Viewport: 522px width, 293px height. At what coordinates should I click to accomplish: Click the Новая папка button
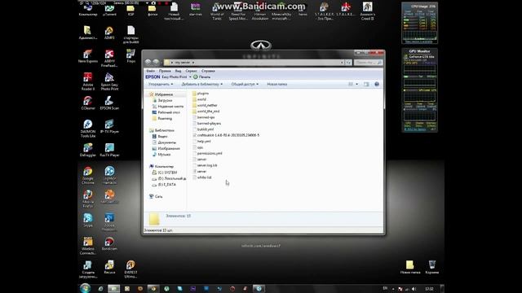[x=277, y=84]
